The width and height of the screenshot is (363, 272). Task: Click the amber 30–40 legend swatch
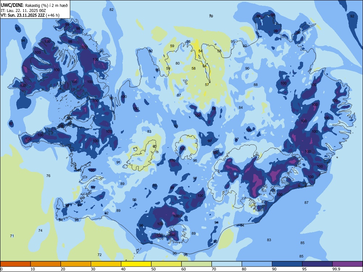(106, 264)
